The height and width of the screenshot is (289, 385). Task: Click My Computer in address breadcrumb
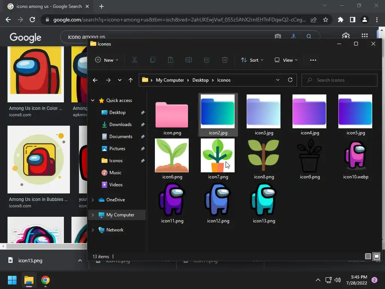click(170, 80)
